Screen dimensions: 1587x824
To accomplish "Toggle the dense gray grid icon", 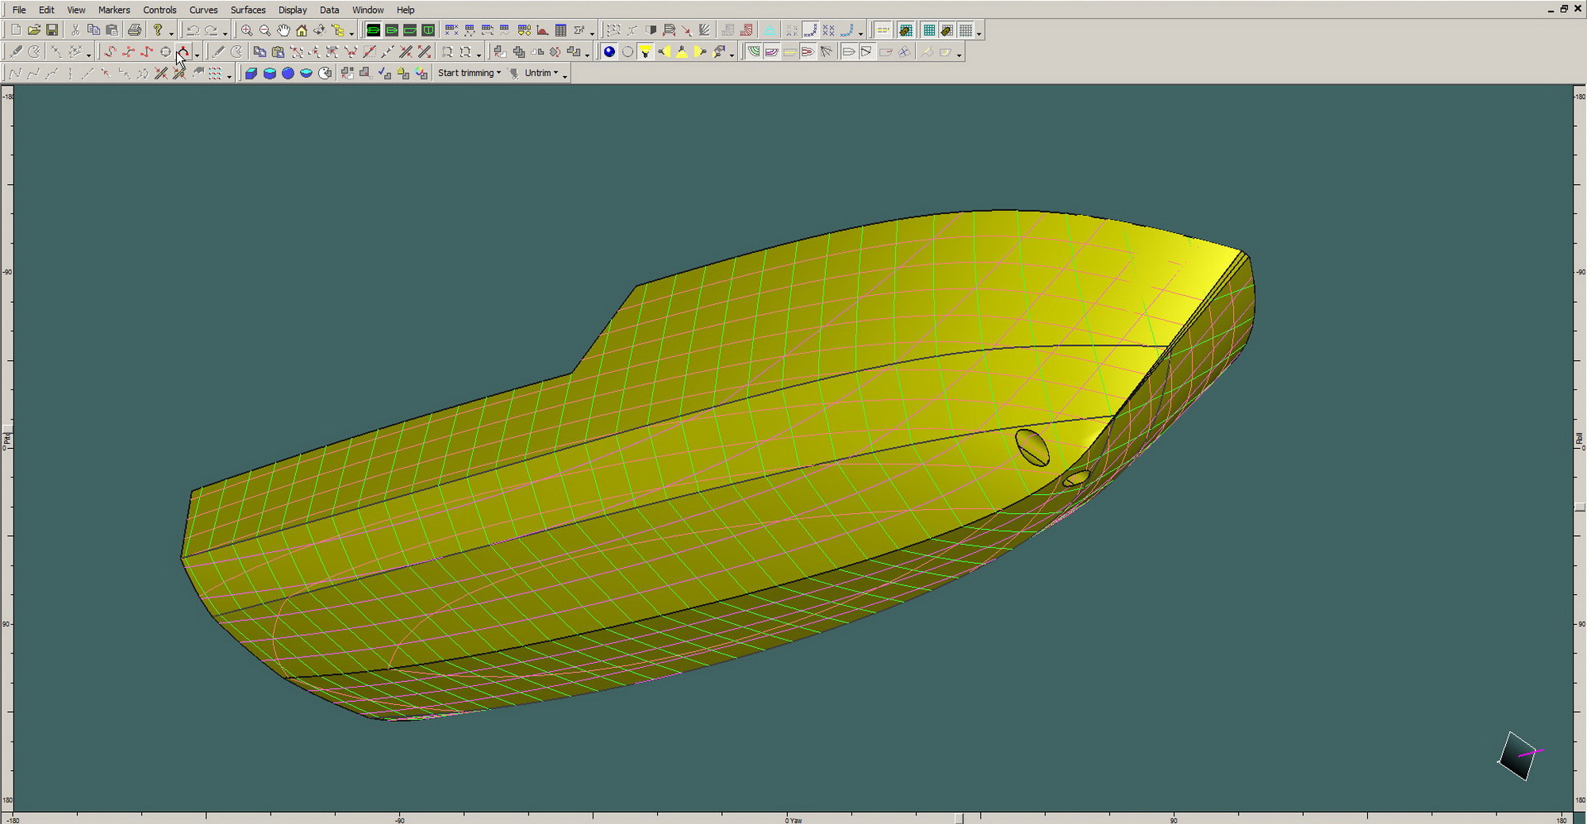I will 966,30.
